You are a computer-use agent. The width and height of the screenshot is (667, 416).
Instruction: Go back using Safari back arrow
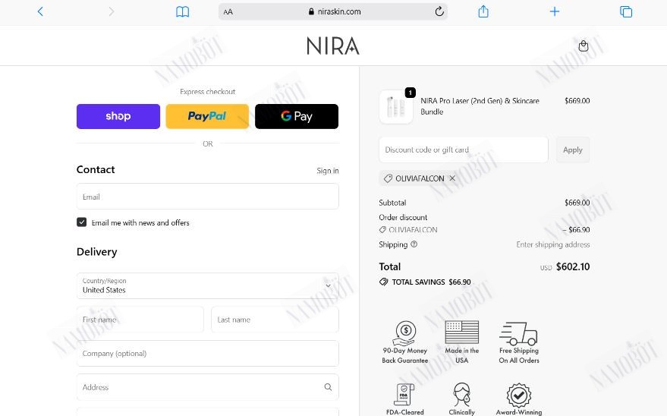point(40,11)
